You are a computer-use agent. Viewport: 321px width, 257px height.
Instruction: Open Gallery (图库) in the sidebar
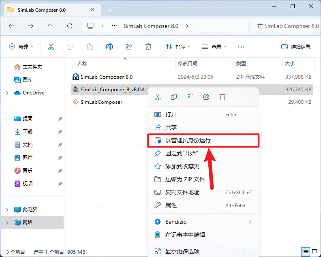pos(23,79)
